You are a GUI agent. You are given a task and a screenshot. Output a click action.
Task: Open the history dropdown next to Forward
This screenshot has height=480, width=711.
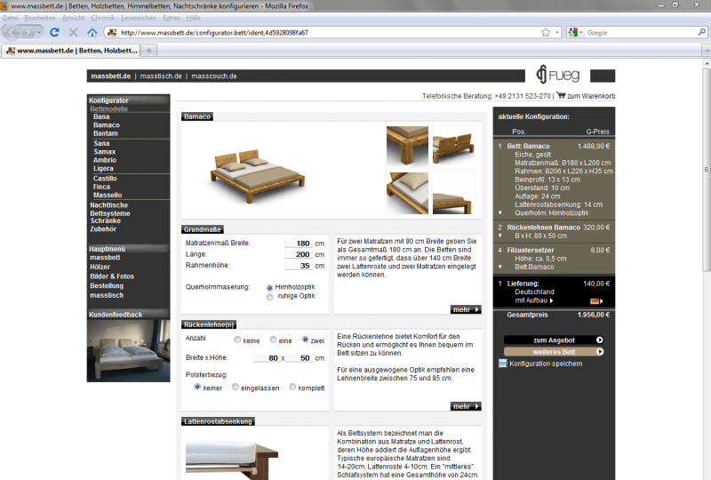(39, 33)
